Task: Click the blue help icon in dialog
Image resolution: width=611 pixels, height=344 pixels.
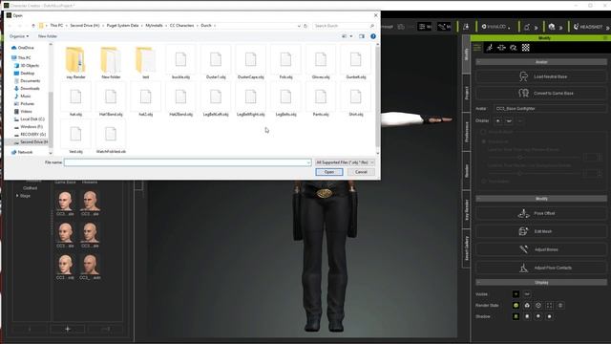Action: pyautogui.click(x=373, y=36)
